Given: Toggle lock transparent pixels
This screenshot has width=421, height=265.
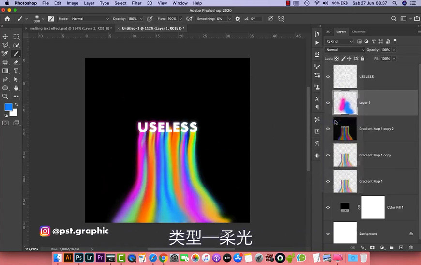Looking at the screenshot, I should [x=336, y=59].
